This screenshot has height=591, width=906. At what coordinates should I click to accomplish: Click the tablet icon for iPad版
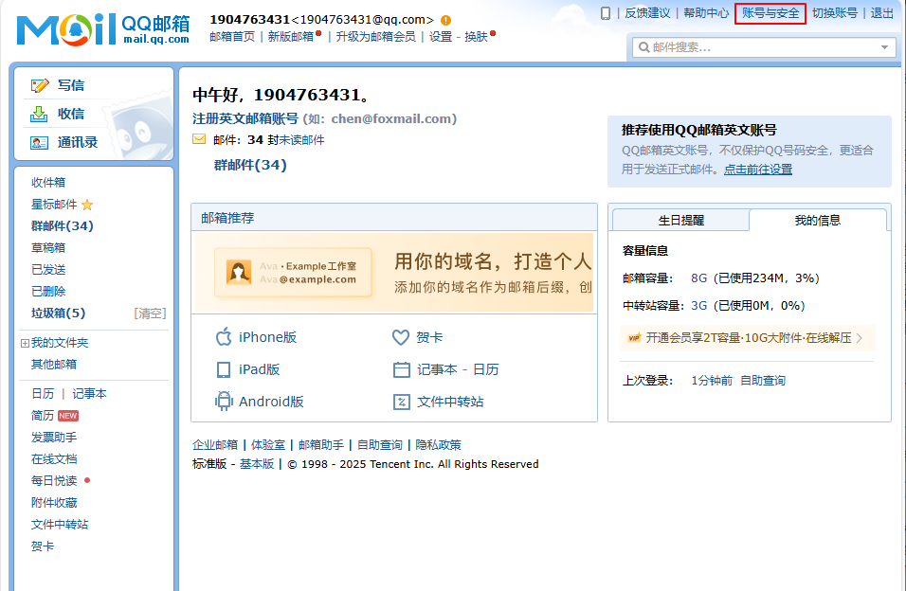point(224,369)
